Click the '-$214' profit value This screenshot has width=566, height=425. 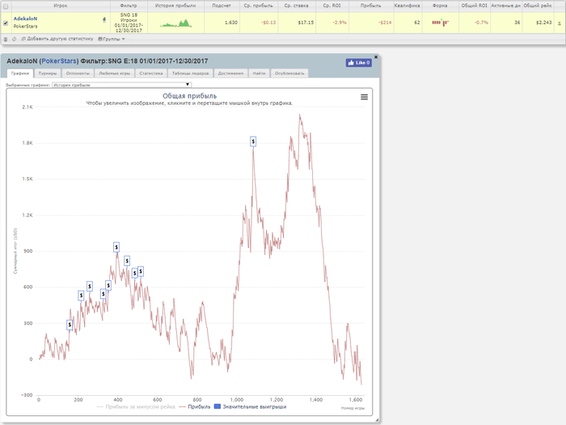click(x=385, y=23)
